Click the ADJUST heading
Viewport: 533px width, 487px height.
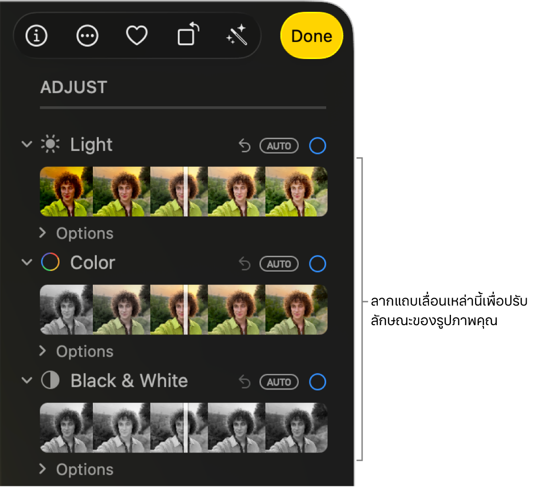tap(73, 87)
